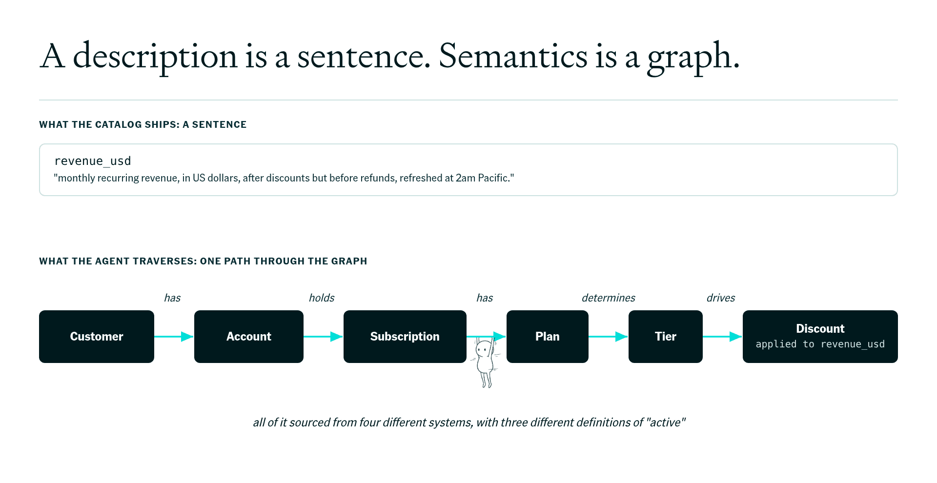Click arrow between Customer and Account
The width and height of the screenshot is (937, 483).
pos(174,337)
